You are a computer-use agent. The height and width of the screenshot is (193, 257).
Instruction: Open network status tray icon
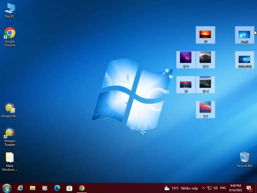(210, 188)
